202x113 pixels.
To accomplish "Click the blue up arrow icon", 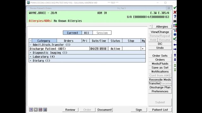I will coord(175,55).
